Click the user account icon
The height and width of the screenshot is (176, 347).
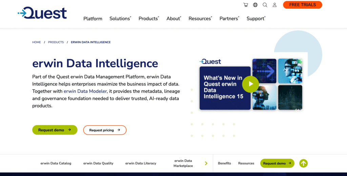(274, 5)
